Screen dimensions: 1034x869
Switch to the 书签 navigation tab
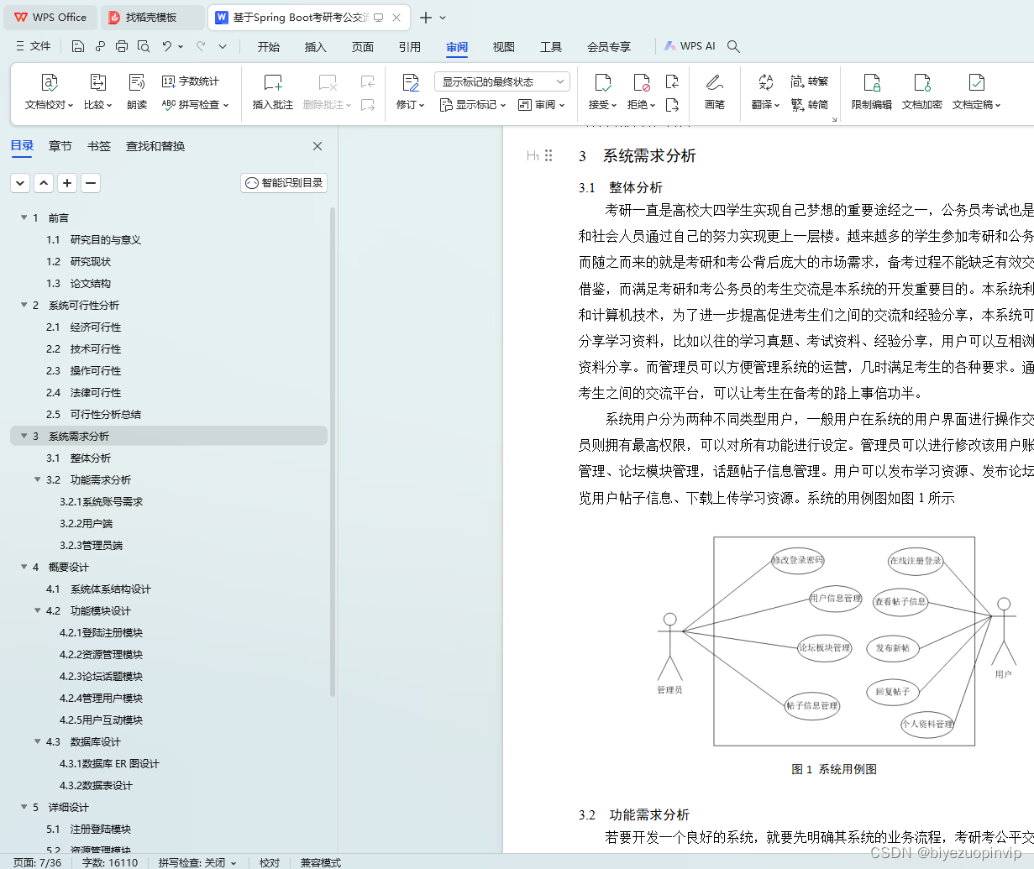tap(99, 146)
